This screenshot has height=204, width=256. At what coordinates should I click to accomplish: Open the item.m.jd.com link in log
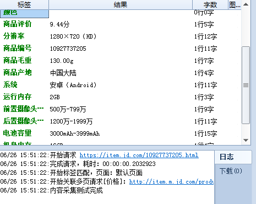coord(171,181)
